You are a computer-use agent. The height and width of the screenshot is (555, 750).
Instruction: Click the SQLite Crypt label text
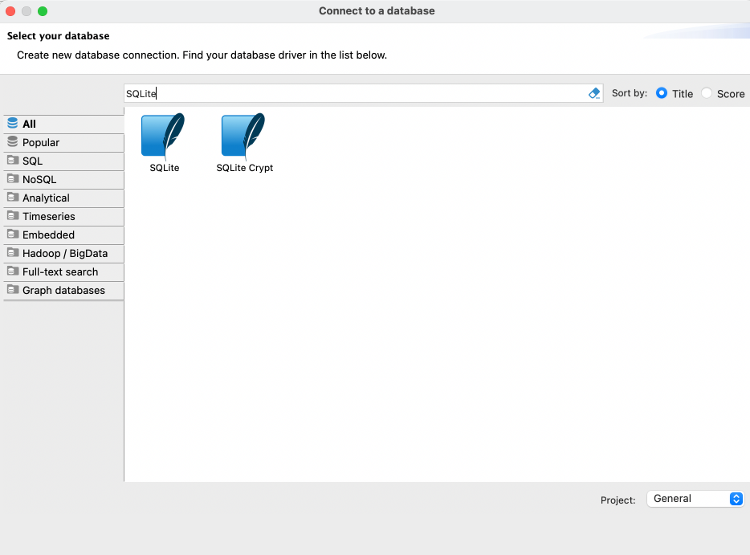245,168
